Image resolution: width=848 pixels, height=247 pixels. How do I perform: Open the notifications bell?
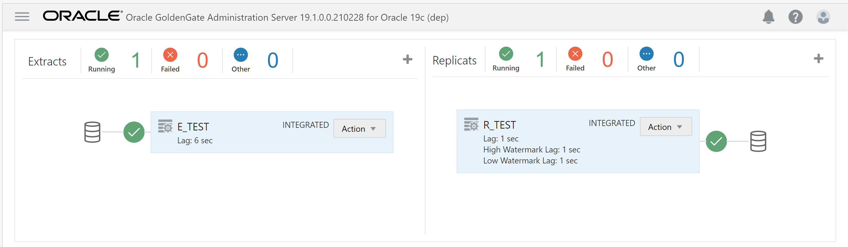pos(768,17)
